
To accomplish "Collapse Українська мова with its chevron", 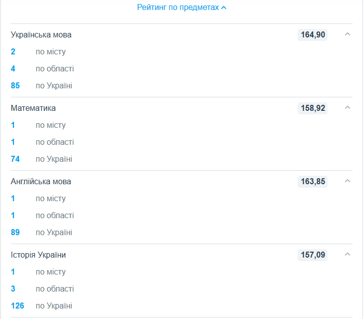I will pos(348,34).
